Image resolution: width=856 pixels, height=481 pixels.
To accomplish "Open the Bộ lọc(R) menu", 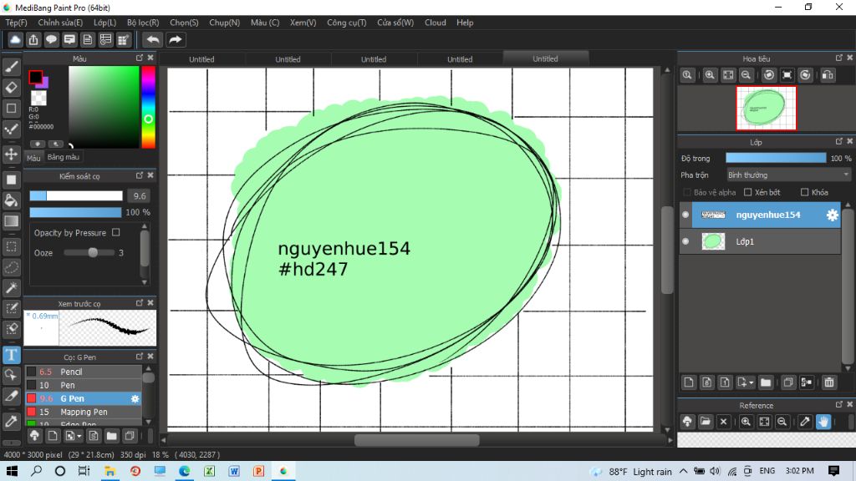I will tap(143, 23).
